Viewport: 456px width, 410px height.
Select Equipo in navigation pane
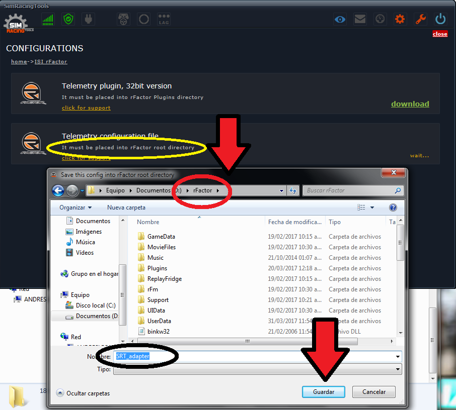click(x=75, y=295)
